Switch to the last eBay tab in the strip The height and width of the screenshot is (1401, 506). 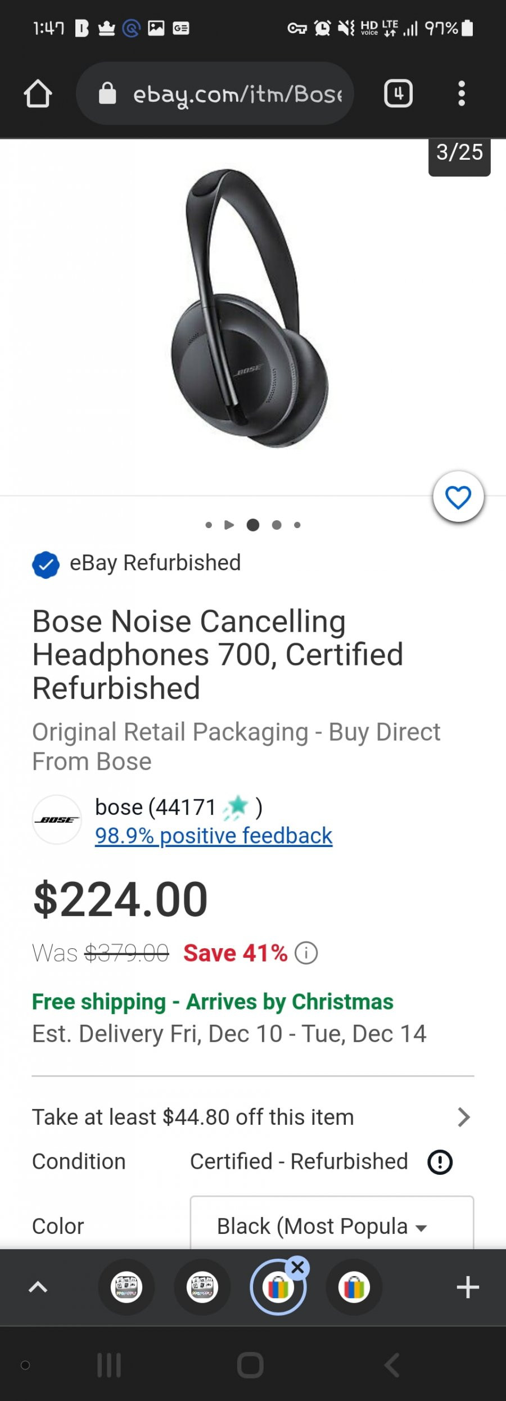click(354, 1287)
